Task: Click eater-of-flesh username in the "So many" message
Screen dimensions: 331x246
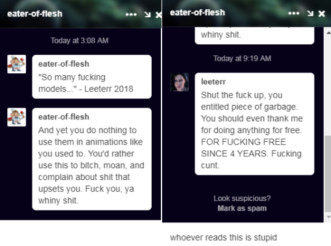Action: click(64, 64)
